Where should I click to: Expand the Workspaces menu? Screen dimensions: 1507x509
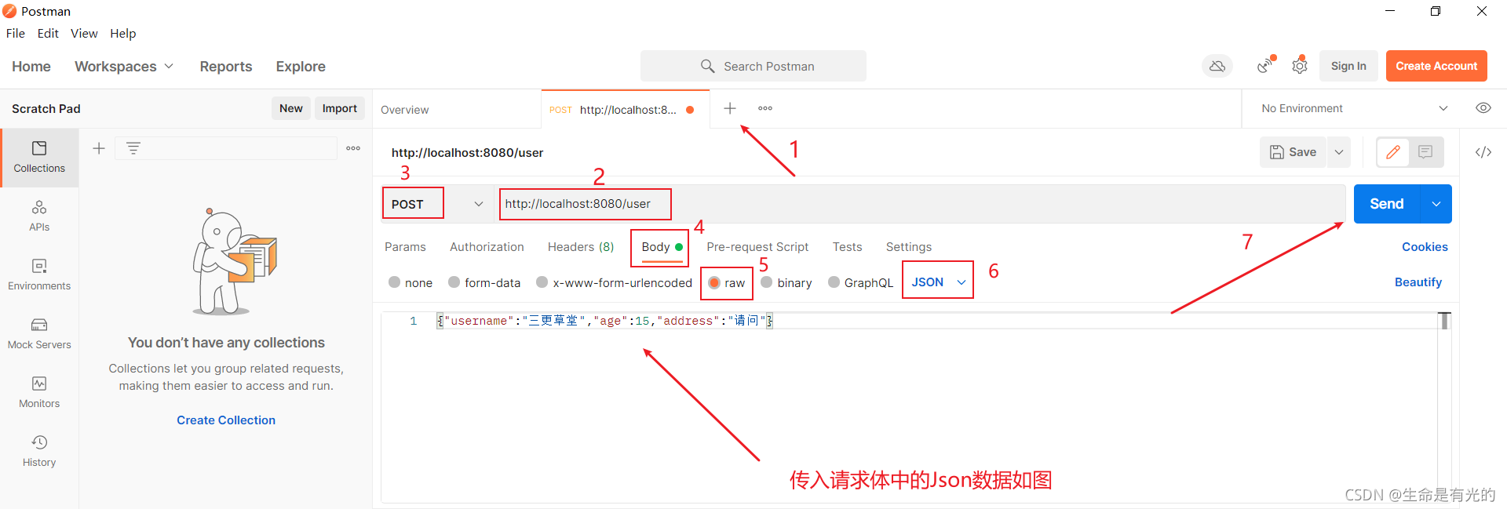124,67
